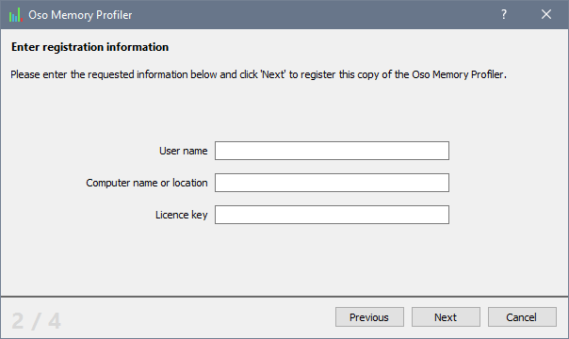The width and height of the screenshot is (569, 339).
Task: Focus the User name input field
Action: tap(332, 151)
